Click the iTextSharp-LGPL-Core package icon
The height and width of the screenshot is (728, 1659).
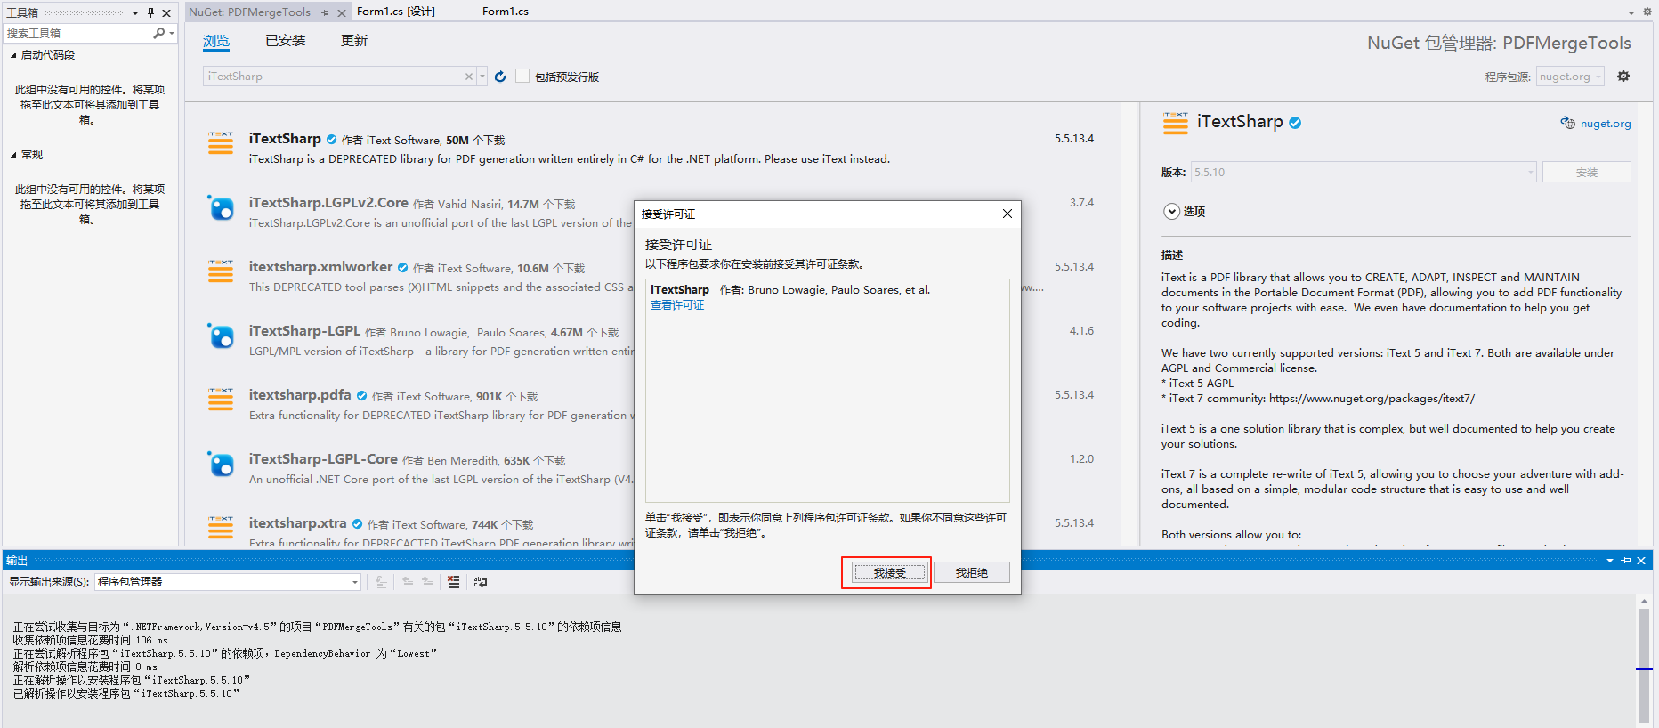[221, 464]
